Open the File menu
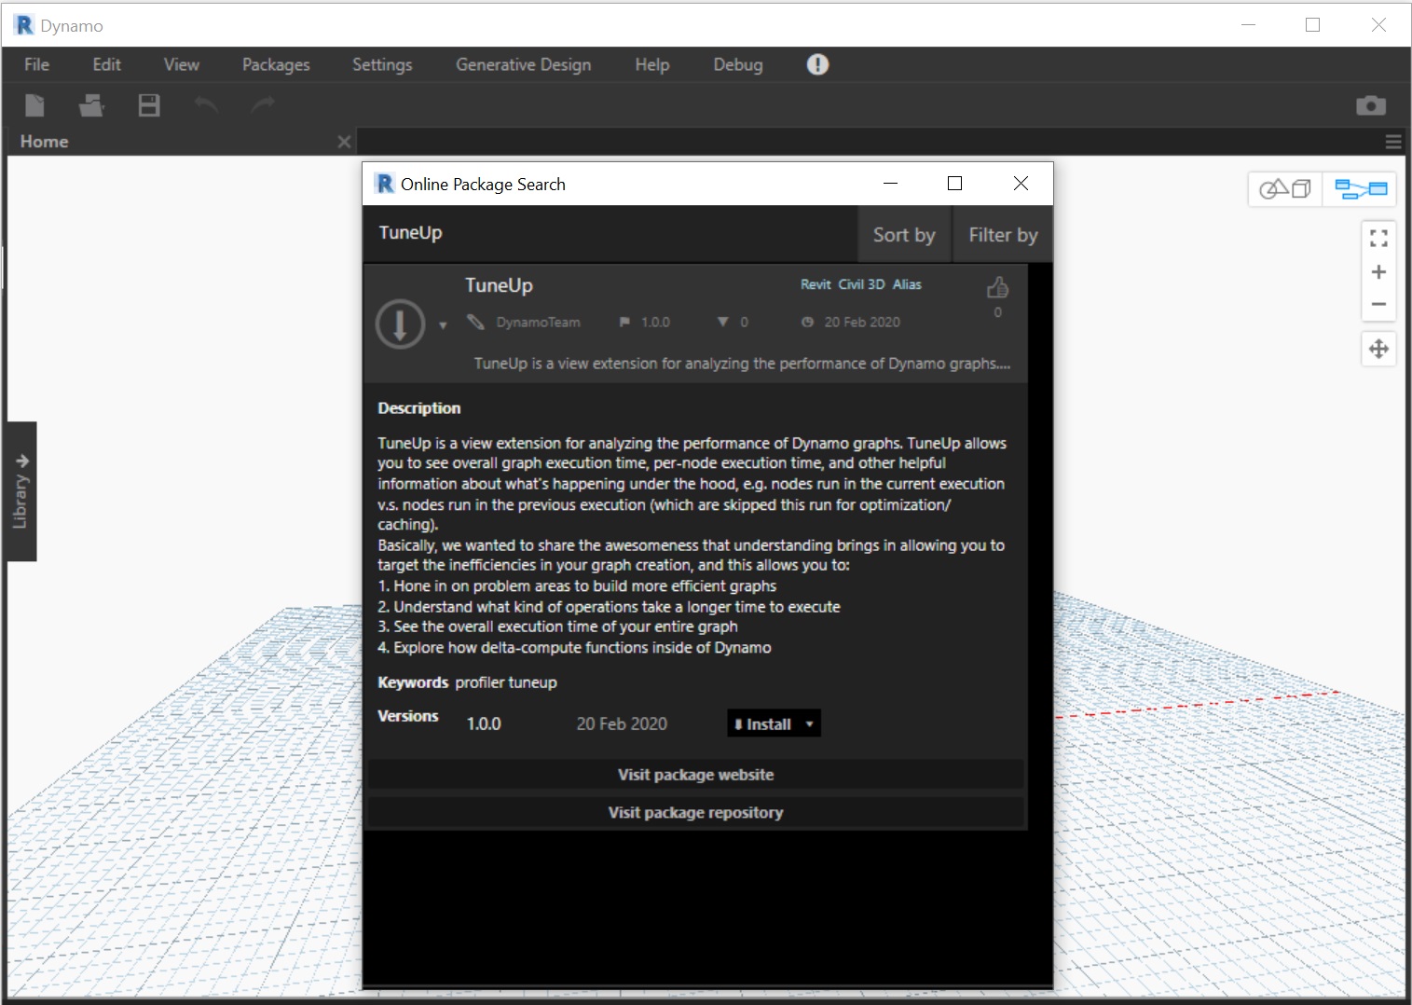Screen dimensions: 1412x1005 [x=37, y=64]
